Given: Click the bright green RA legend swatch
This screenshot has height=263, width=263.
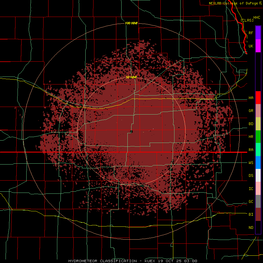Looking at the screenshot, I should [x=258, y=150].
